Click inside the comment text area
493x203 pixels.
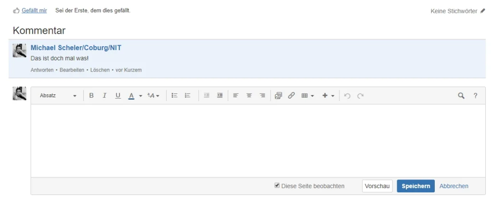[258, 140]
